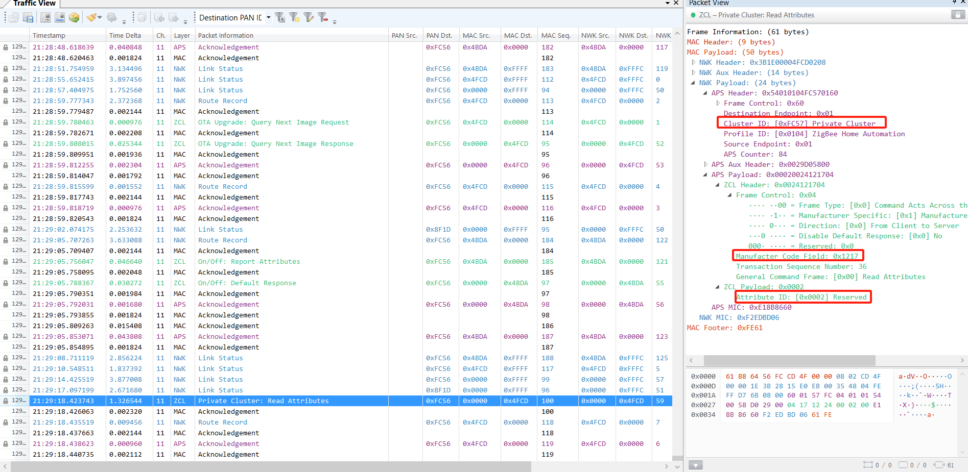Click the filter with lock funnel icon
This screenshot has width=968, height=472.
tap(280, 18)
